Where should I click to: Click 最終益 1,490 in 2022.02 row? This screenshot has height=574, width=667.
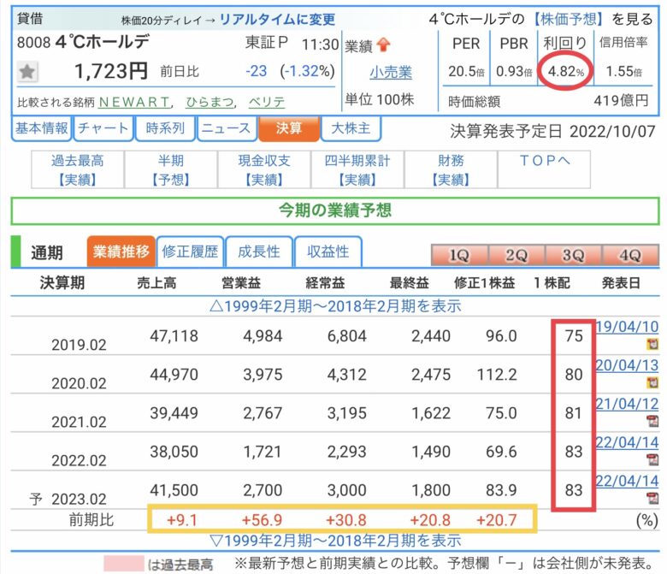(x=431, y=452)
